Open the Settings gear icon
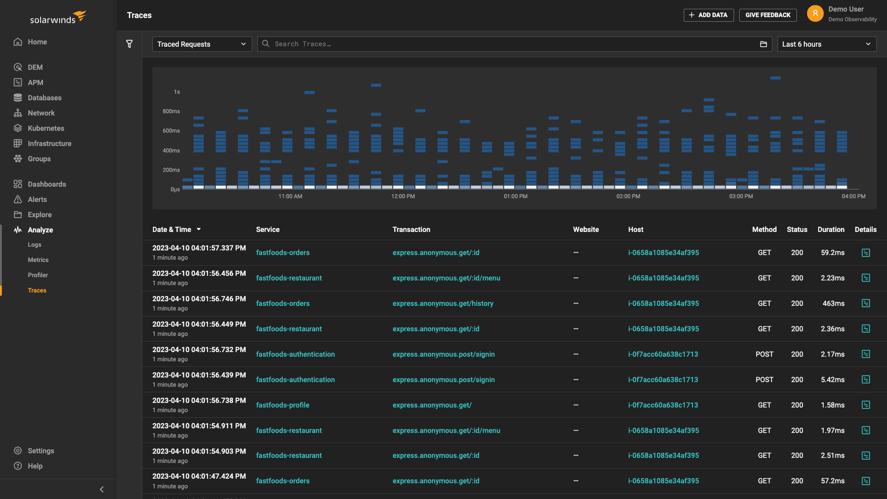This screenshot has height=499, width=887. click(x=18, y=450)
